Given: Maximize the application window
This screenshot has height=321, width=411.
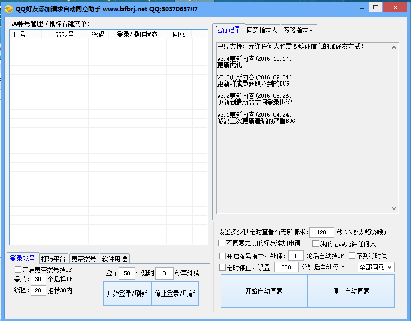Looking at the screenshot, I should point(376,8).
